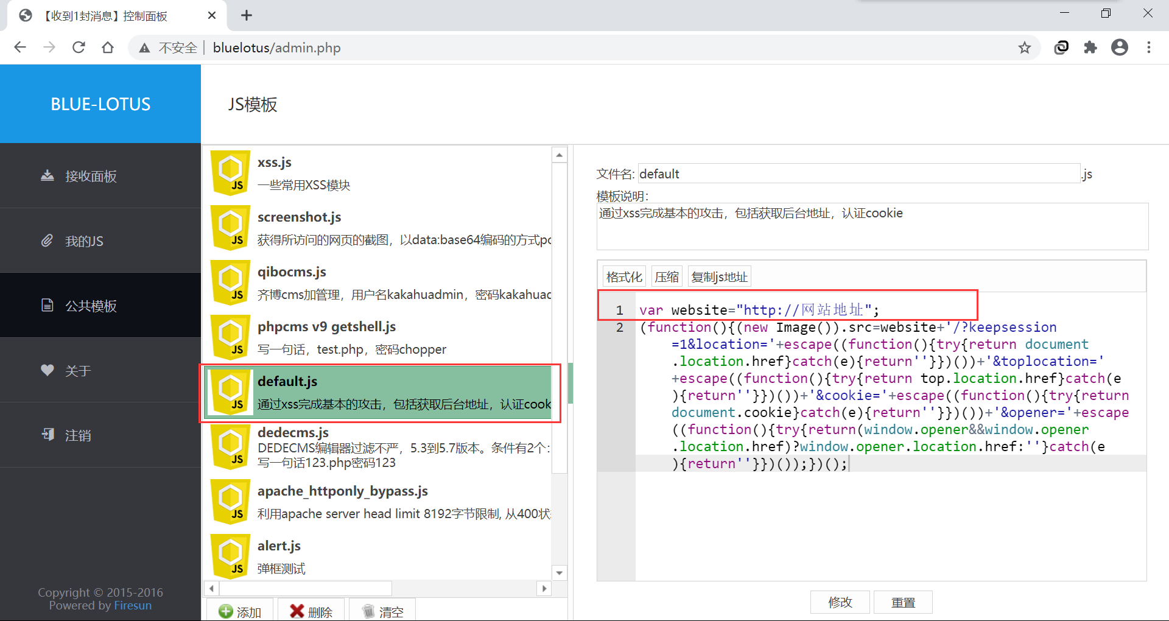Select the alert.js template name
The height and width of the screenshot is (621, 1169).
click(x=279, y=546)
